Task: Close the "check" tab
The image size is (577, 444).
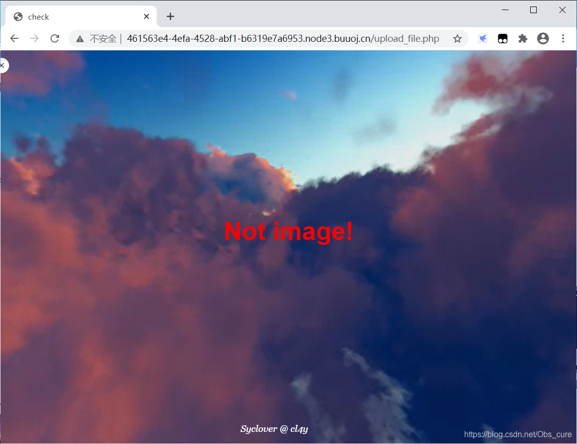Action: [147, 17]
